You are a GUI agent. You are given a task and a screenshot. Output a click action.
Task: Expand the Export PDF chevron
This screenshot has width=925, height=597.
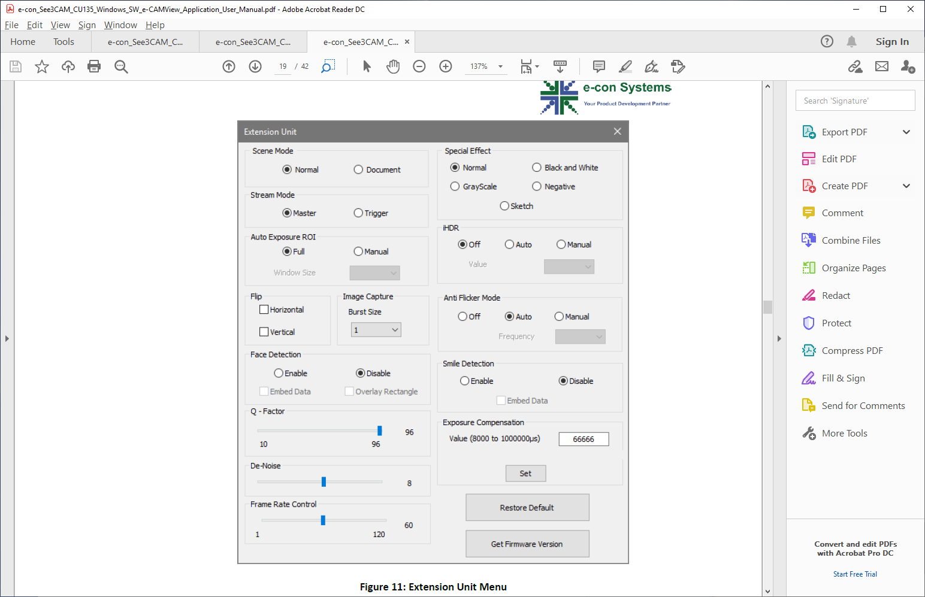[x=906, y=132]
